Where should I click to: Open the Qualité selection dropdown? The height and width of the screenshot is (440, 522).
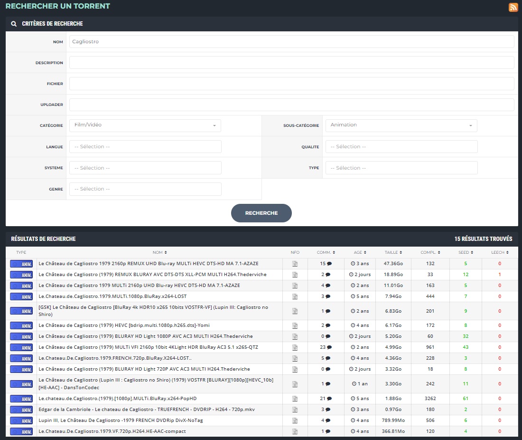tap(401, 147)
